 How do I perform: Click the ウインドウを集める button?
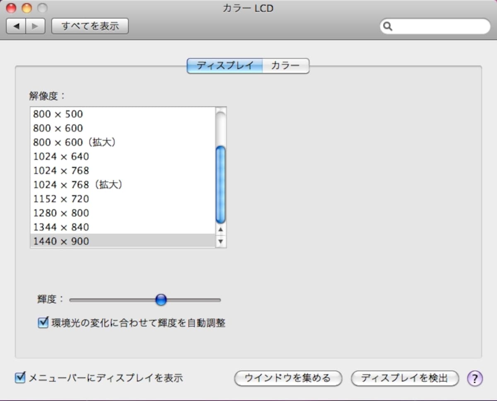click(x=288, y=378)
